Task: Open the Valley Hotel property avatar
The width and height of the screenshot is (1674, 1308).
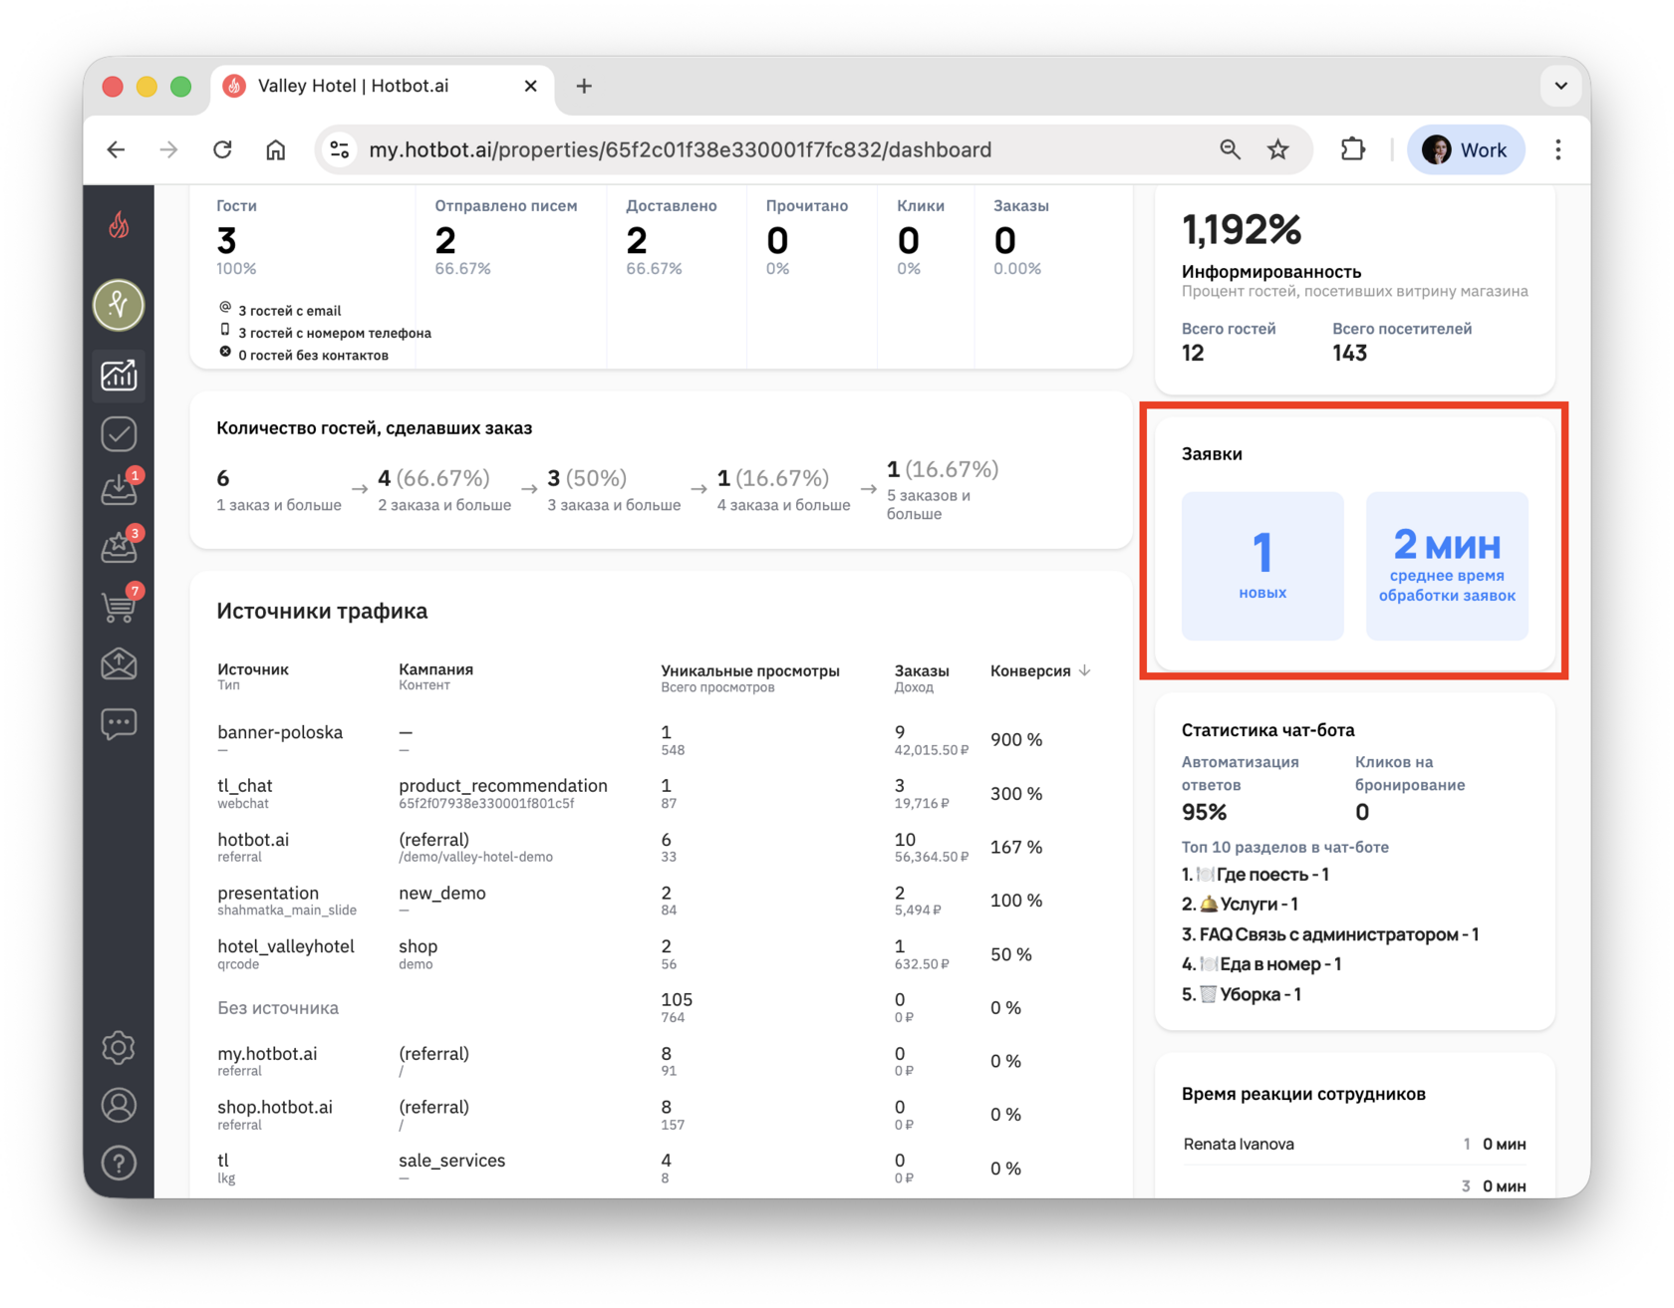Action: 119,305
